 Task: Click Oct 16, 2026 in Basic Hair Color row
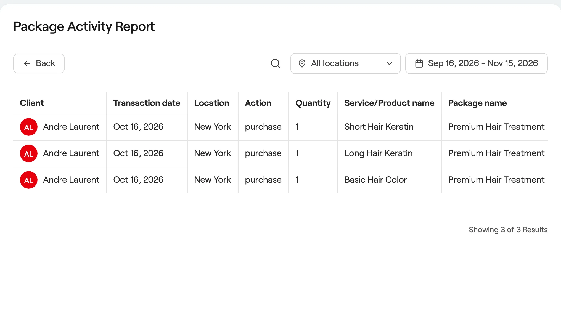click(x=138, y=180)
